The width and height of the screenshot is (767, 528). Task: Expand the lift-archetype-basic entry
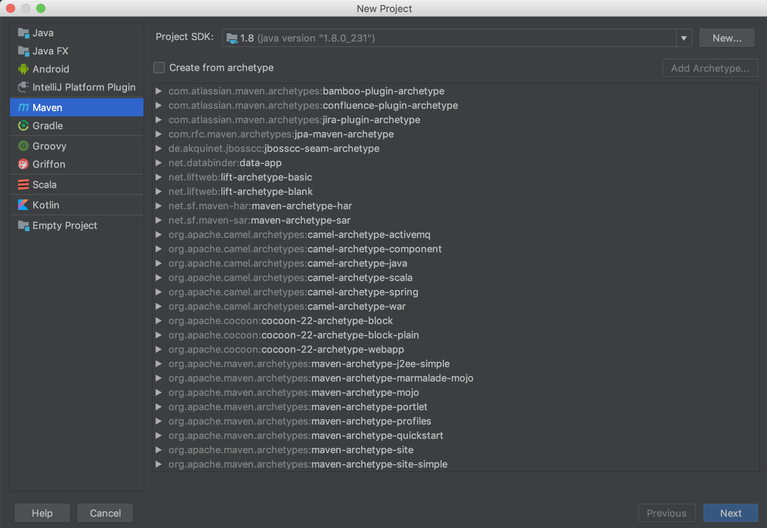pos(159,177)
